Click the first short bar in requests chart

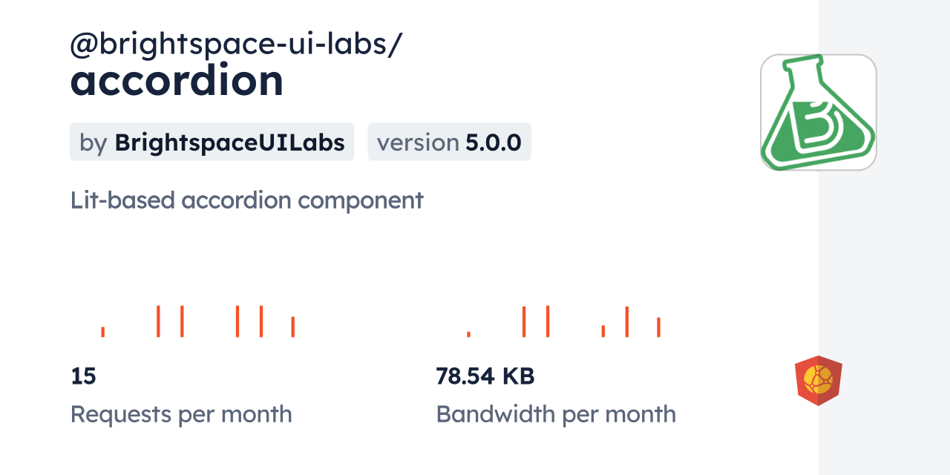coord(103,332)
